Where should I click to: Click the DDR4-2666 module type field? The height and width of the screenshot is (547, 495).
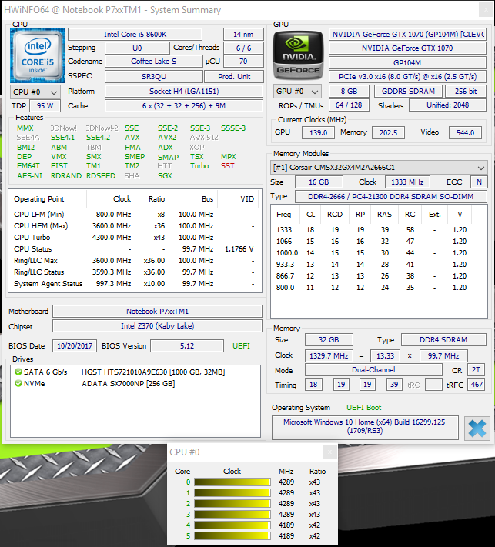tap(391, 196)
